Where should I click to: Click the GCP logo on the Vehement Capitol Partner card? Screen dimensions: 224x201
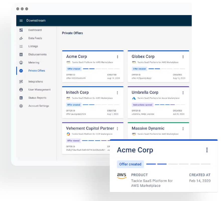(x=68, y=134)
